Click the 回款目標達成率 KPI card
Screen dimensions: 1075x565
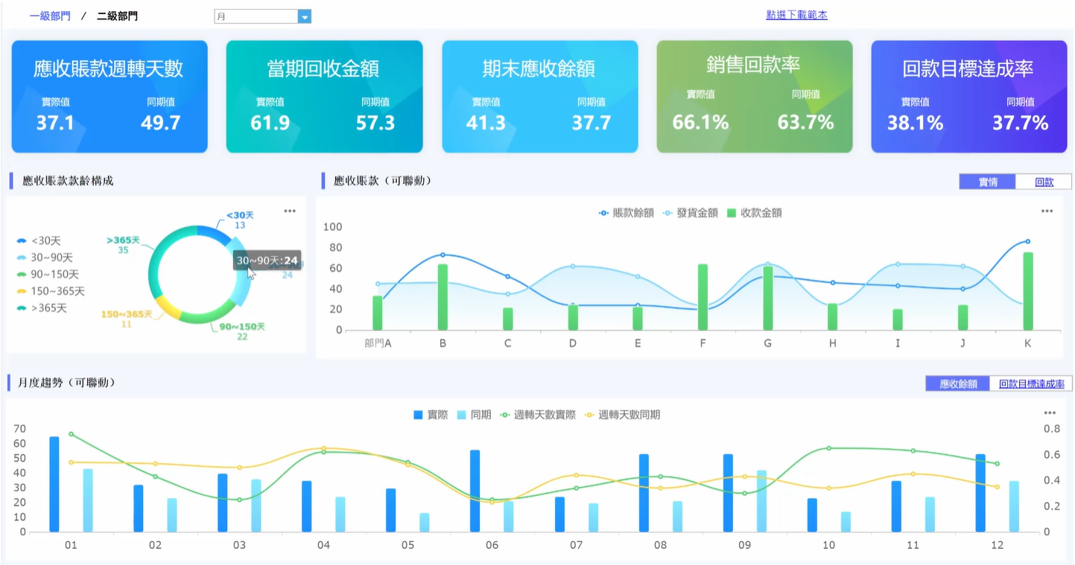click(x=969, y=97)
